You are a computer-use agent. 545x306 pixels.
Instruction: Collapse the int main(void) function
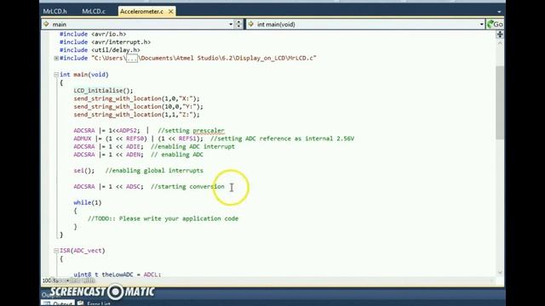tap(56, 75)
